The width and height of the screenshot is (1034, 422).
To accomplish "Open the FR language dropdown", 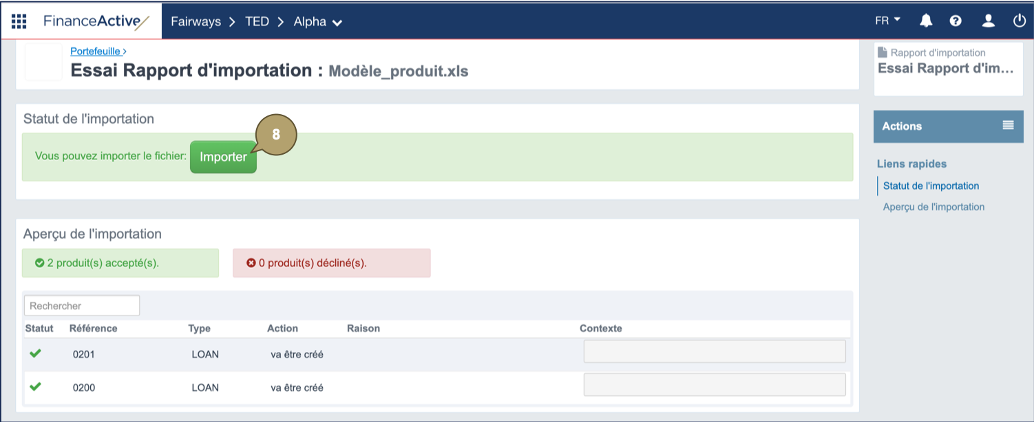I will pos(887,21).
